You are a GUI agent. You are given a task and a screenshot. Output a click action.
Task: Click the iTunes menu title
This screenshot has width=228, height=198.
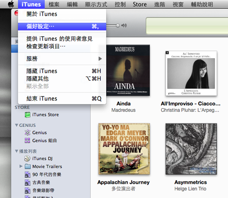coord(31,4)
